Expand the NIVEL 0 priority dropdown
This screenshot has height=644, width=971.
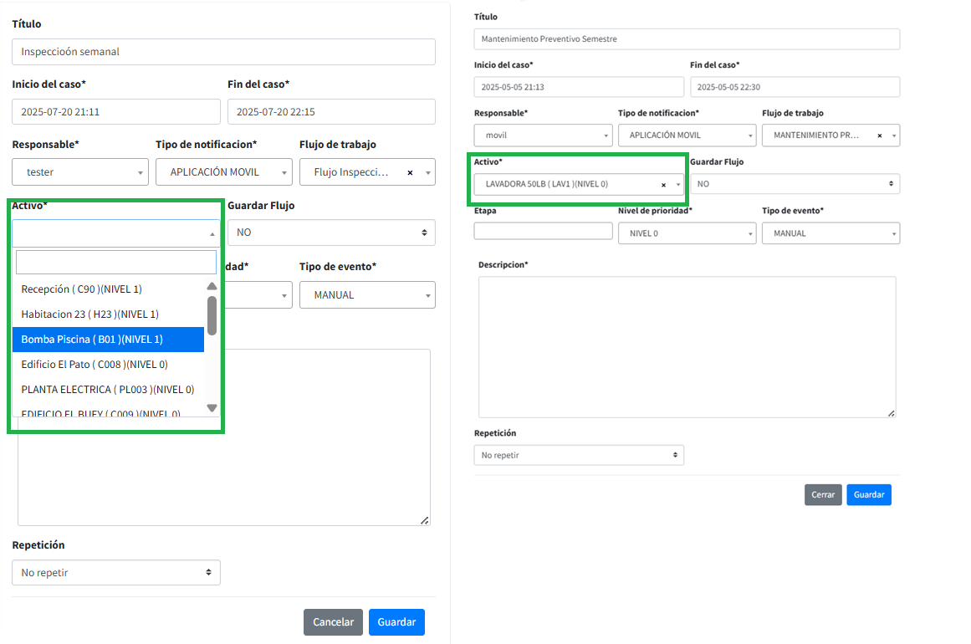point(686,233)
